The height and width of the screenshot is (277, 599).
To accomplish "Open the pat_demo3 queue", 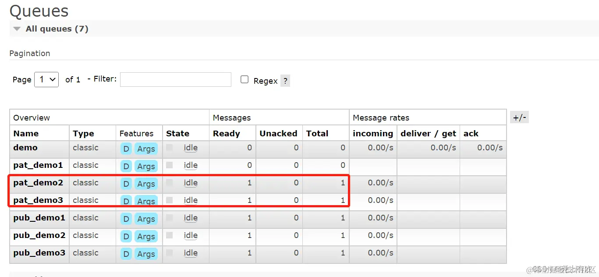I will [38, 200].
